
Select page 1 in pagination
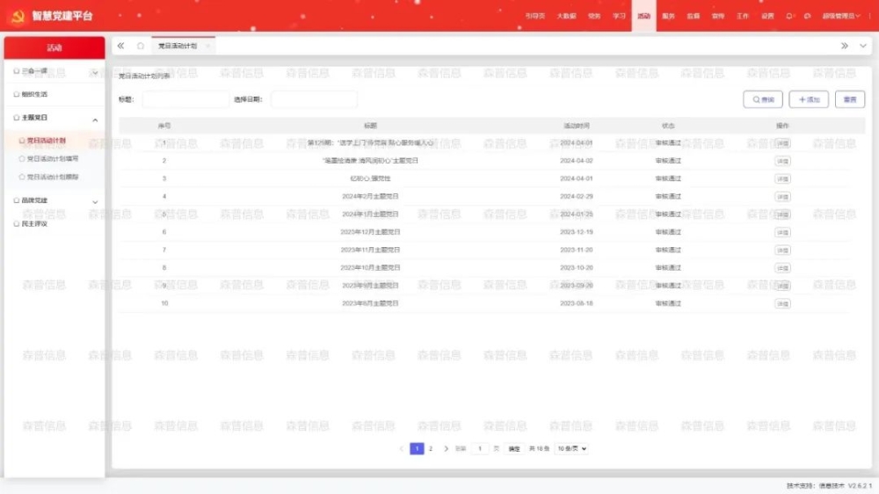coord(417,448)
